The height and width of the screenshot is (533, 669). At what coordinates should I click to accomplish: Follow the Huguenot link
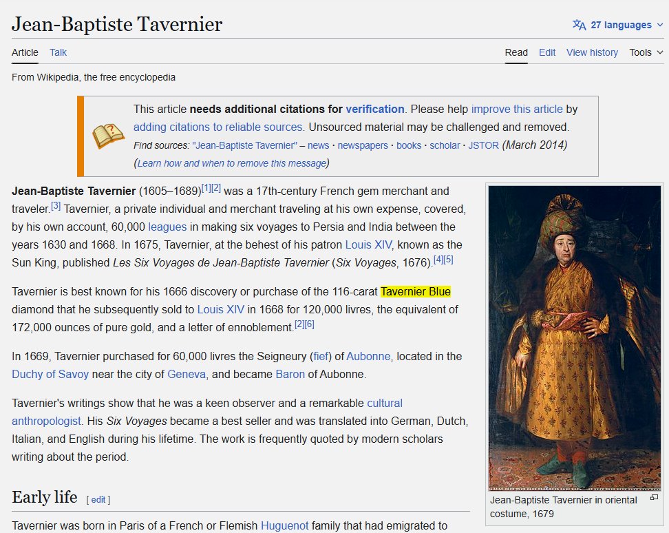point(284,525)
